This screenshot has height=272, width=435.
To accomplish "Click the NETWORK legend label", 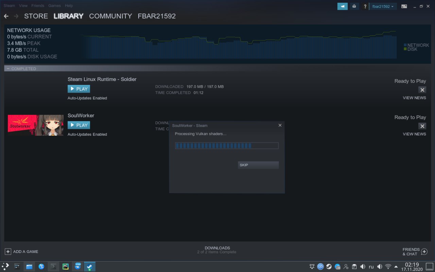I will [x=418, y=45].
